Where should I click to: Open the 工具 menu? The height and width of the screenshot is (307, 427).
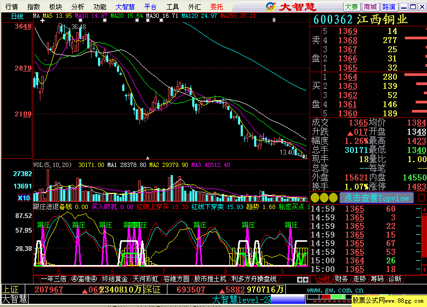coord(173,6)
